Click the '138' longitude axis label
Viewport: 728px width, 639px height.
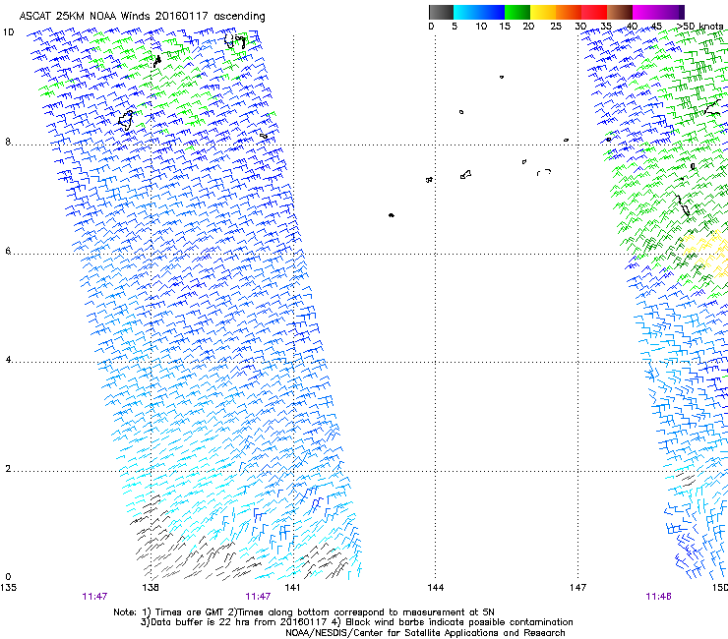(151, 588)
